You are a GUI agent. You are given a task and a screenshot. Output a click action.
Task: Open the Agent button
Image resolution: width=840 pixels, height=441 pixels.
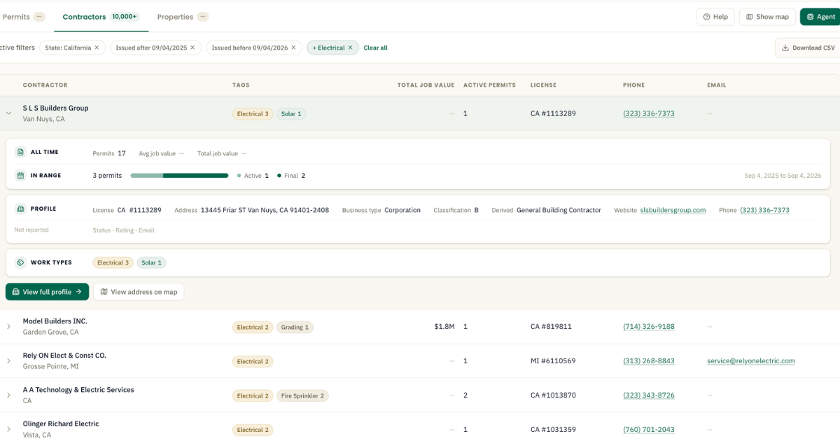(820, 17)
